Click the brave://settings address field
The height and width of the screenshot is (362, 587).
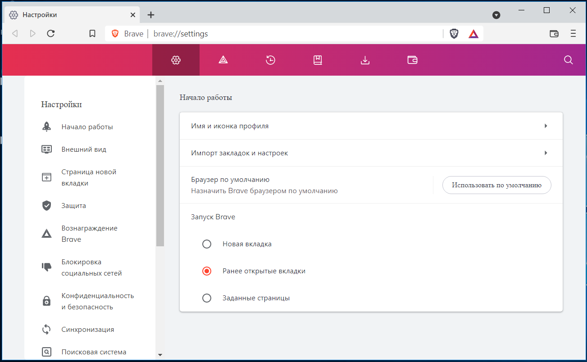coord(181,34)
